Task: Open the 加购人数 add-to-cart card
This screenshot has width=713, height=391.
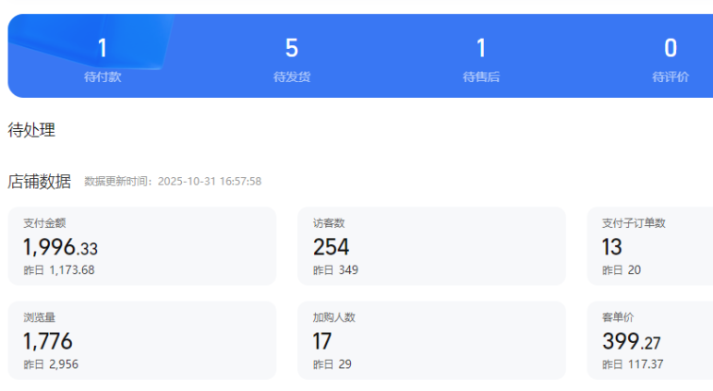Action: 431,339
